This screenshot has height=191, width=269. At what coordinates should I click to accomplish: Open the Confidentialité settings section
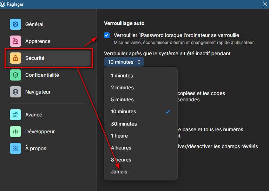42,75
